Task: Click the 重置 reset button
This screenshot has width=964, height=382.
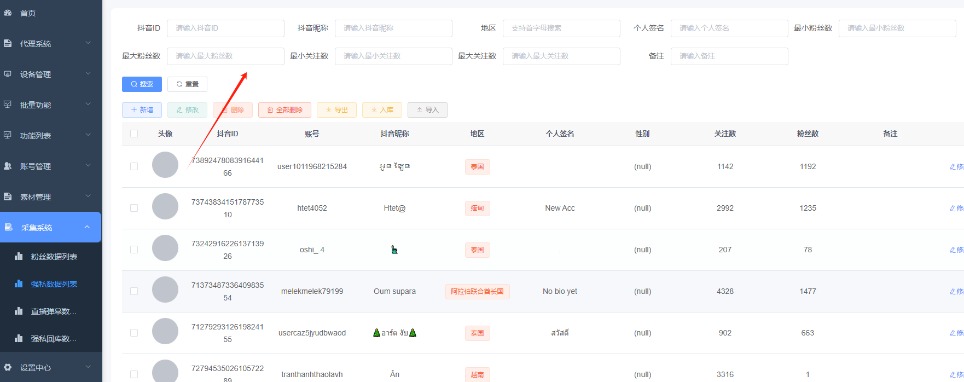Action: tap(187, 84)
